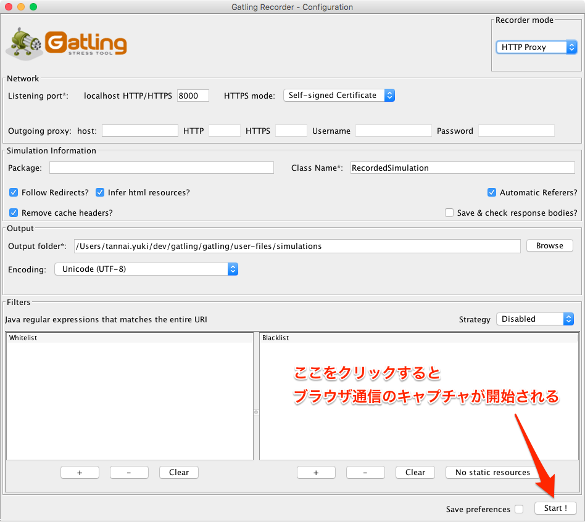
Task: Enable the Save preferences checkbox
Action: pyautogui.click(x=519, y=509)
